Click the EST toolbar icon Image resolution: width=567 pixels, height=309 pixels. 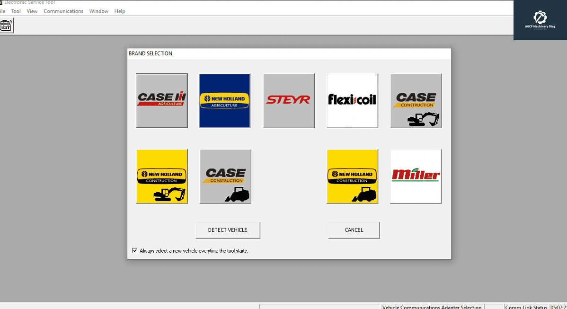click(6, 26)
